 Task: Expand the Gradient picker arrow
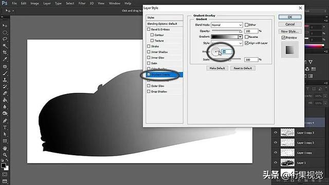coord(240,37)
